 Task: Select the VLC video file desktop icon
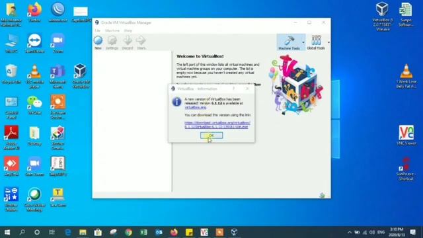406,76
